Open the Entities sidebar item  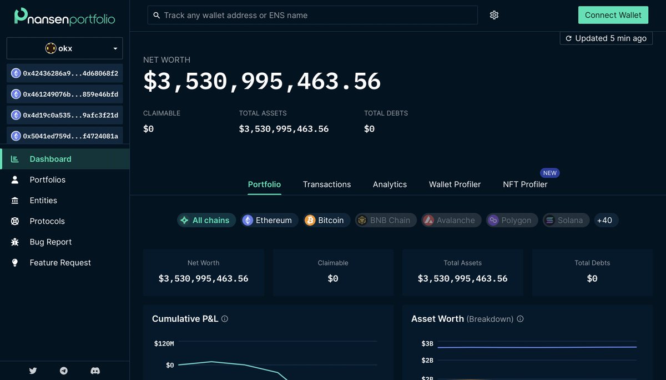click(65, 201)
